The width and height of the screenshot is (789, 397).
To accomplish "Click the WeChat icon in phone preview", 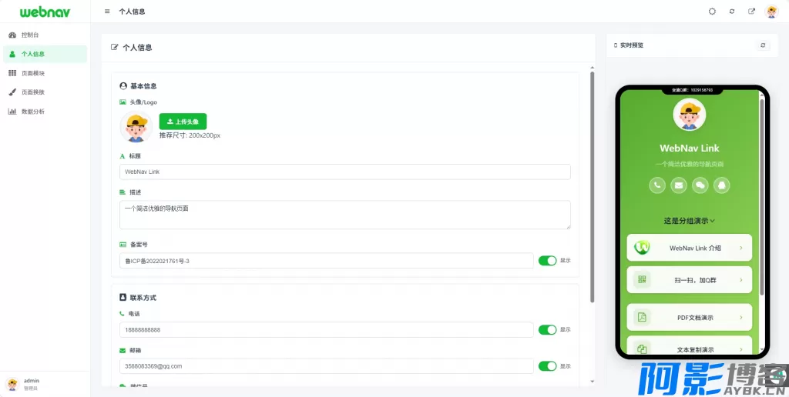I will click(x=700, y=185).
